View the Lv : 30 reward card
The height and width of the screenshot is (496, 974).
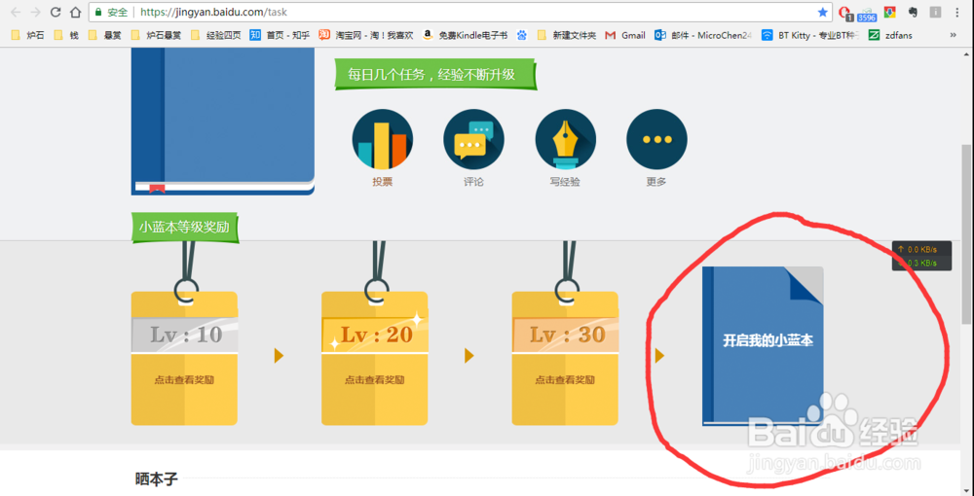coord(565,358)
